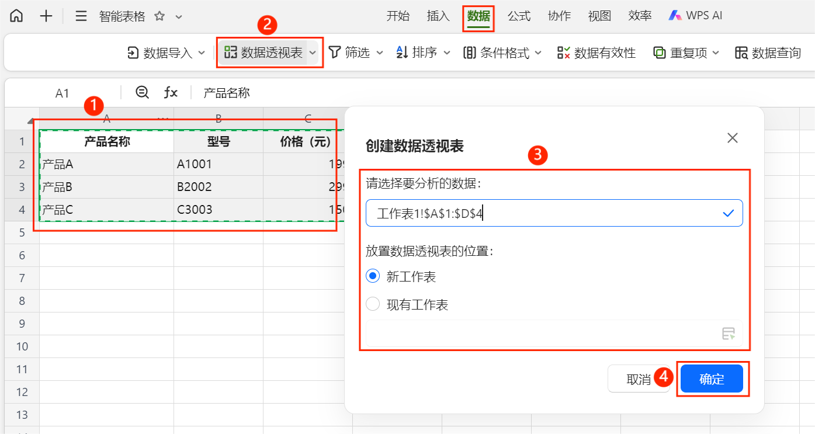Open 数据有效性 data validation tool
Viewport: 815px width, 434px height.
pos(596,53)
